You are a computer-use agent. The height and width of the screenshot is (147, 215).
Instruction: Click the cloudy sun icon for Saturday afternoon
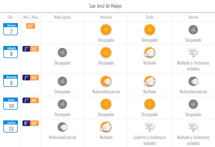click(x=150, y=52)
